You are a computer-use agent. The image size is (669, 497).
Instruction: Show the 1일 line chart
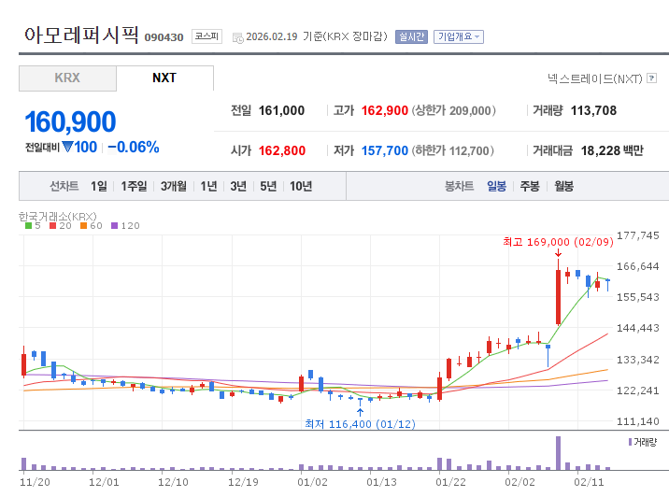click(x=98, y=186)
